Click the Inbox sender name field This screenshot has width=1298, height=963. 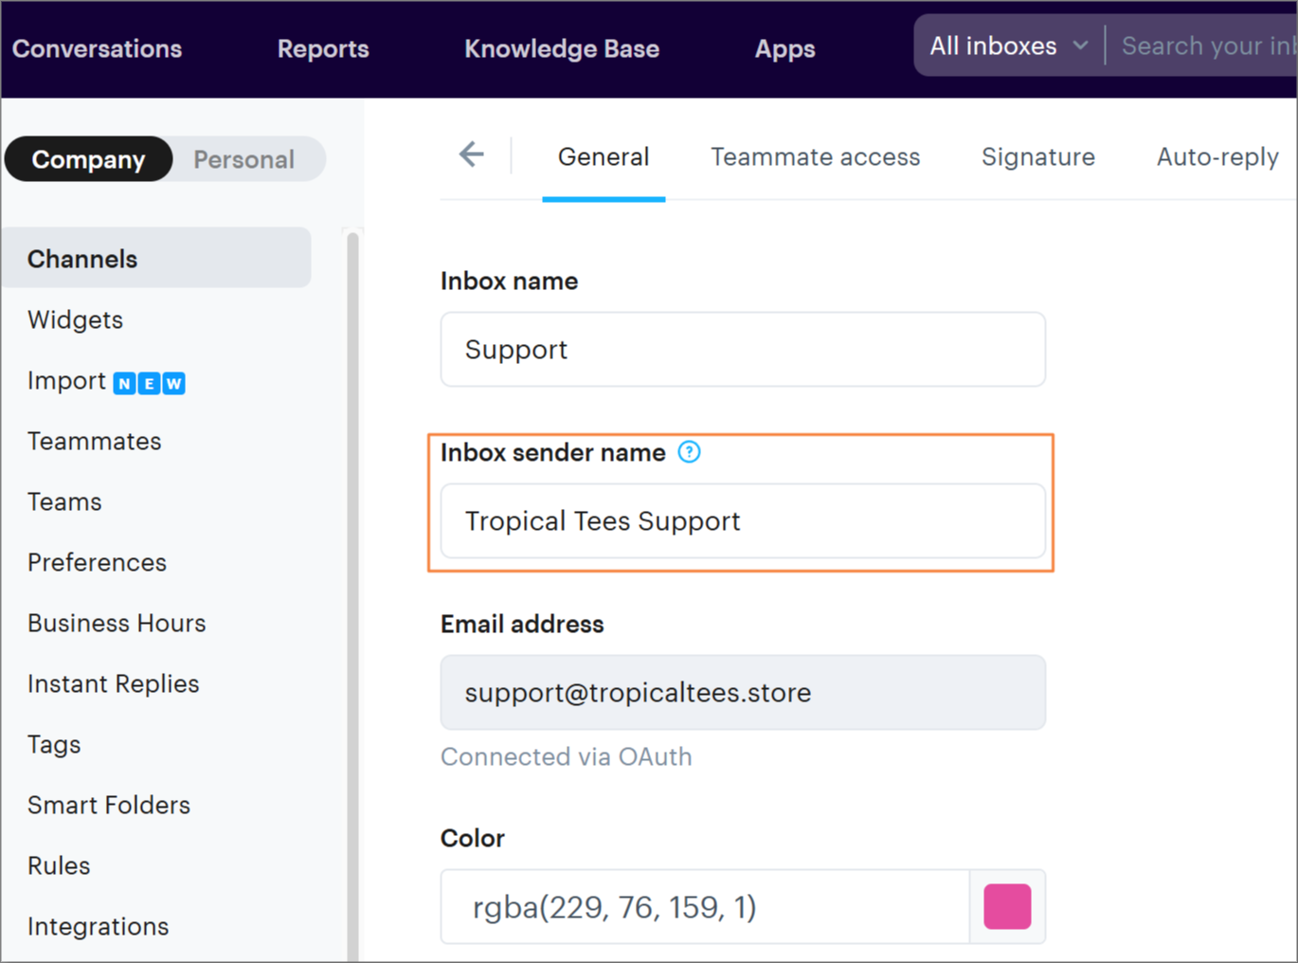(742, 521)
